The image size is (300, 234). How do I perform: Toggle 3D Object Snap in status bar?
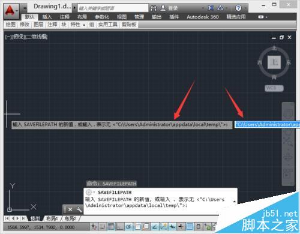click(146, 227)
